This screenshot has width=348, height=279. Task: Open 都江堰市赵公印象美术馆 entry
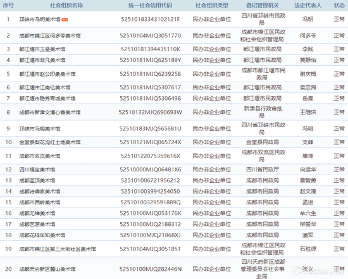[47, 74]
